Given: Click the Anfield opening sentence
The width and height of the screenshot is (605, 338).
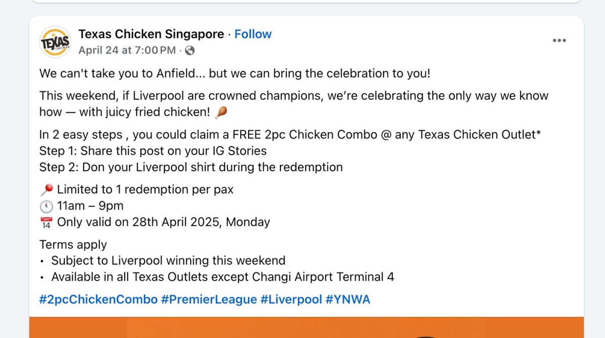Looking at the screenshot, I should (235, 73).
